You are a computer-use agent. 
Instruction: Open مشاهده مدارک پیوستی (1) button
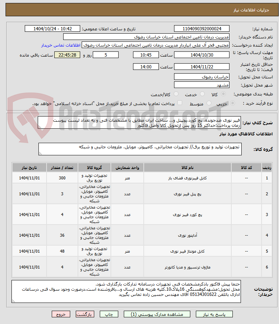coord(157,314)
